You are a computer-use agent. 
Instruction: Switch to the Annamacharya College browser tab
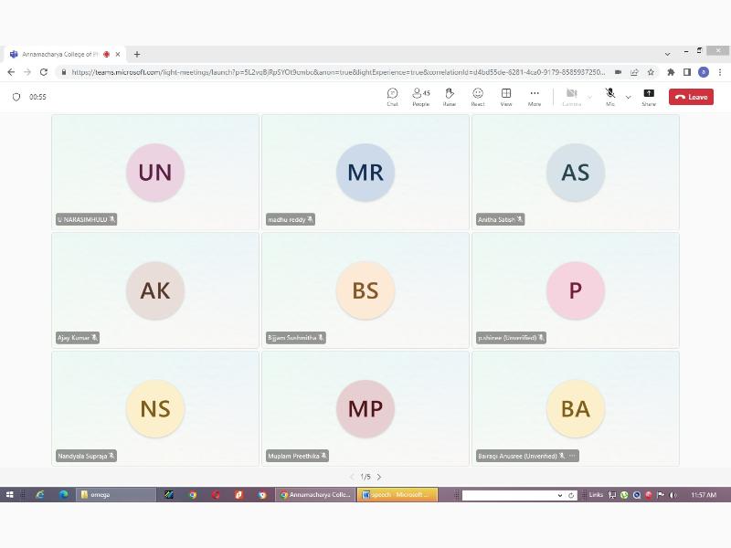point(60,54)
